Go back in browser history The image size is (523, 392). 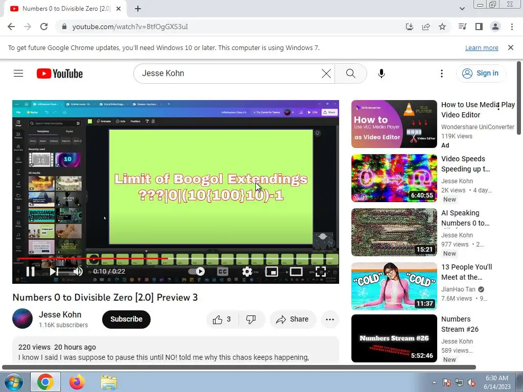pyautogui.click(x=11, y=27)
